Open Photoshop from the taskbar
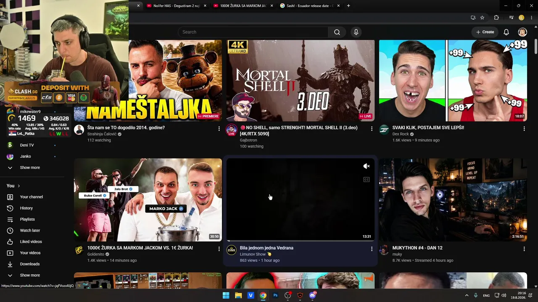The image size is (538, 302). tap(275, 295)
